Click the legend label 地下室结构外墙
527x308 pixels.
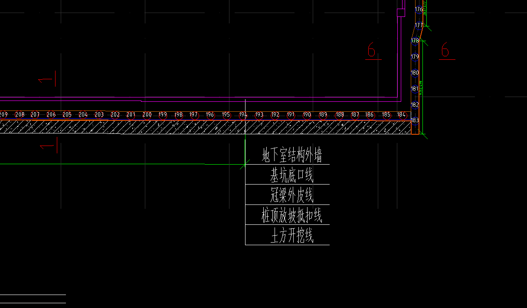click(x=292, y=155)
